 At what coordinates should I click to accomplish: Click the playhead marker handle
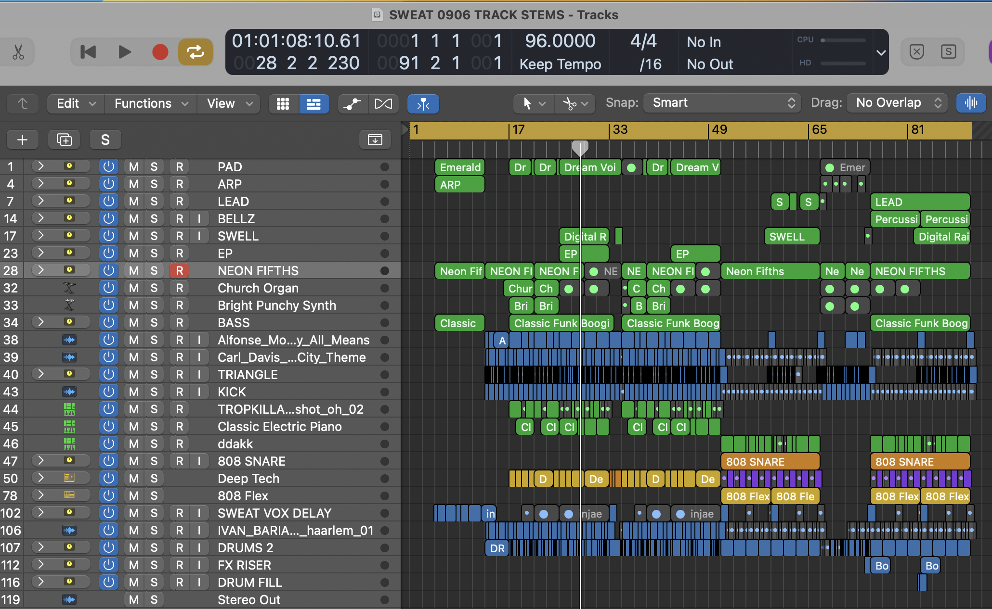click(x=580, y=148)
